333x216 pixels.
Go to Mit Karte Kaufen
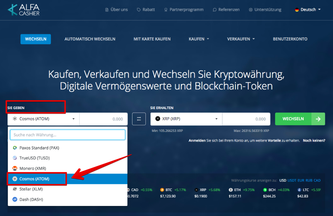pos(152,39)
